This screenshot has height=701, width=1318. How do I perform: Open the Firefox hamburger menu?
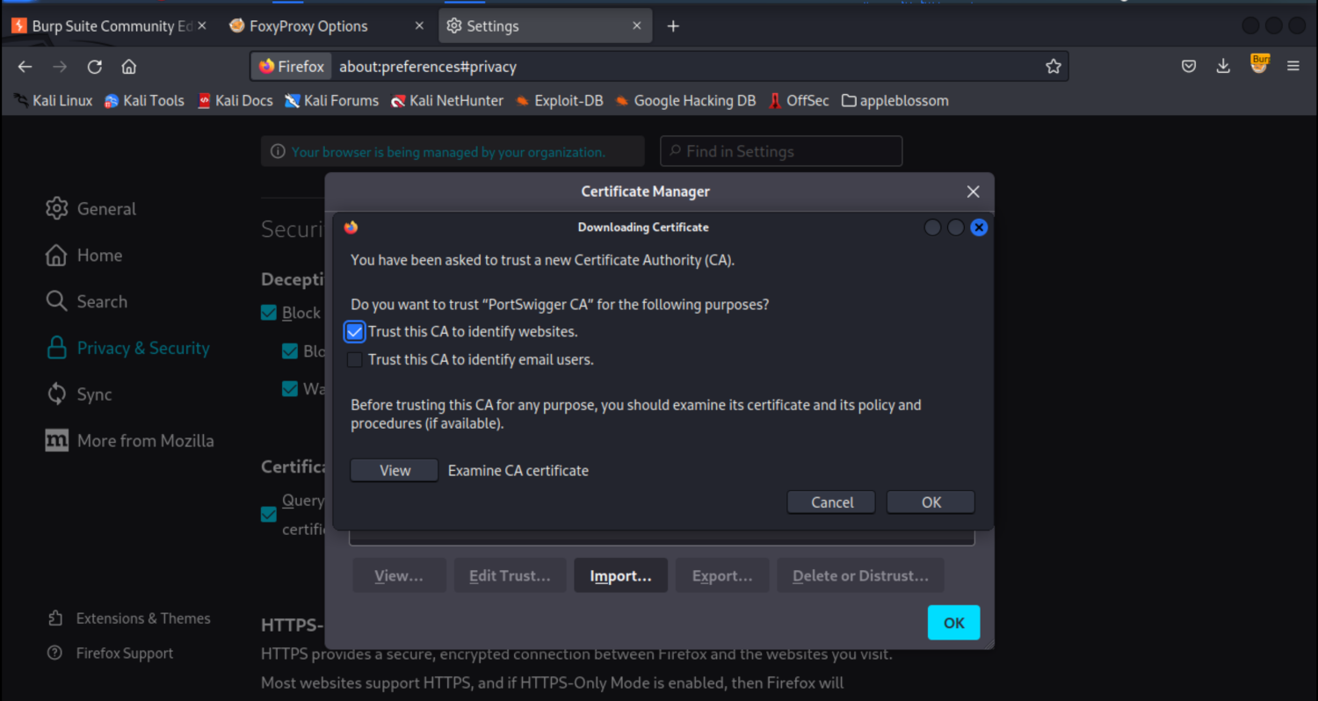(x=1293, y=67)
